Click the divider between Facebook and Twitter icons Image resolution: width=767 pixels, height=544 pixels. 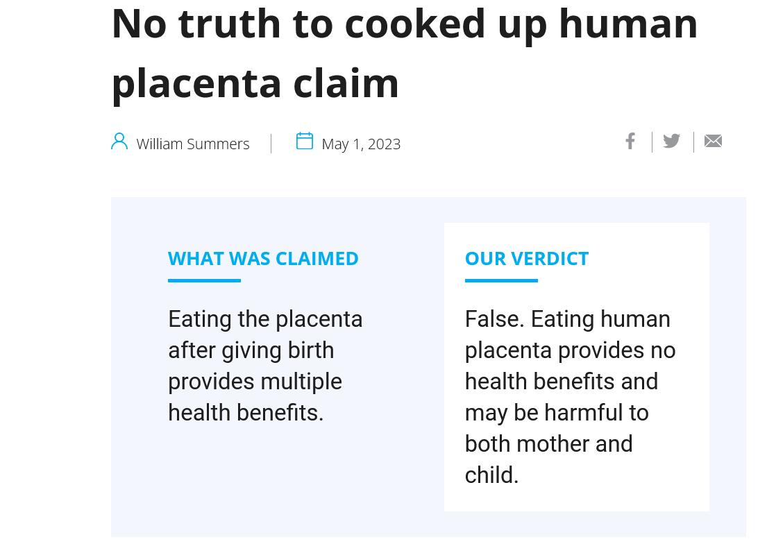point(652,142)
